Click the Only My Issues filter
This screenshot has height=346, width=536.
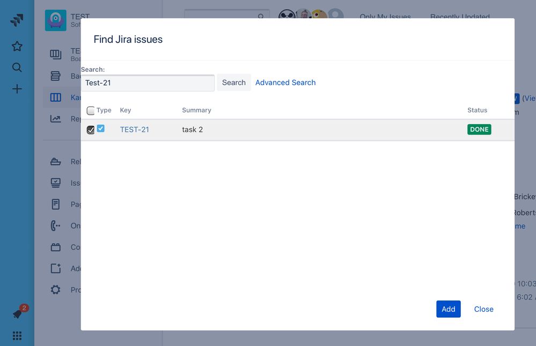385,16
